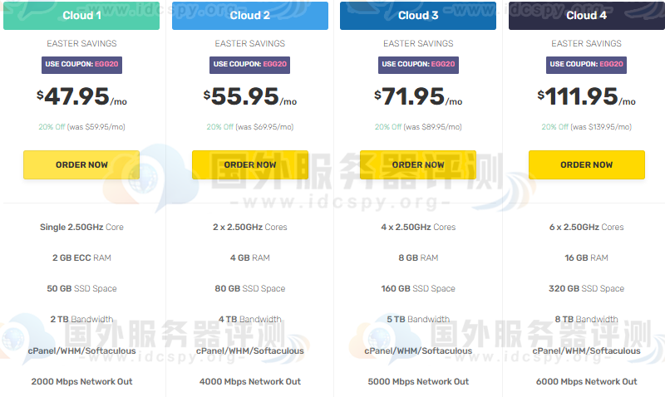Click the EGG20 coupon badge under Cloud 1
Screen dimensions: 665x397
(x=81, y=65)
